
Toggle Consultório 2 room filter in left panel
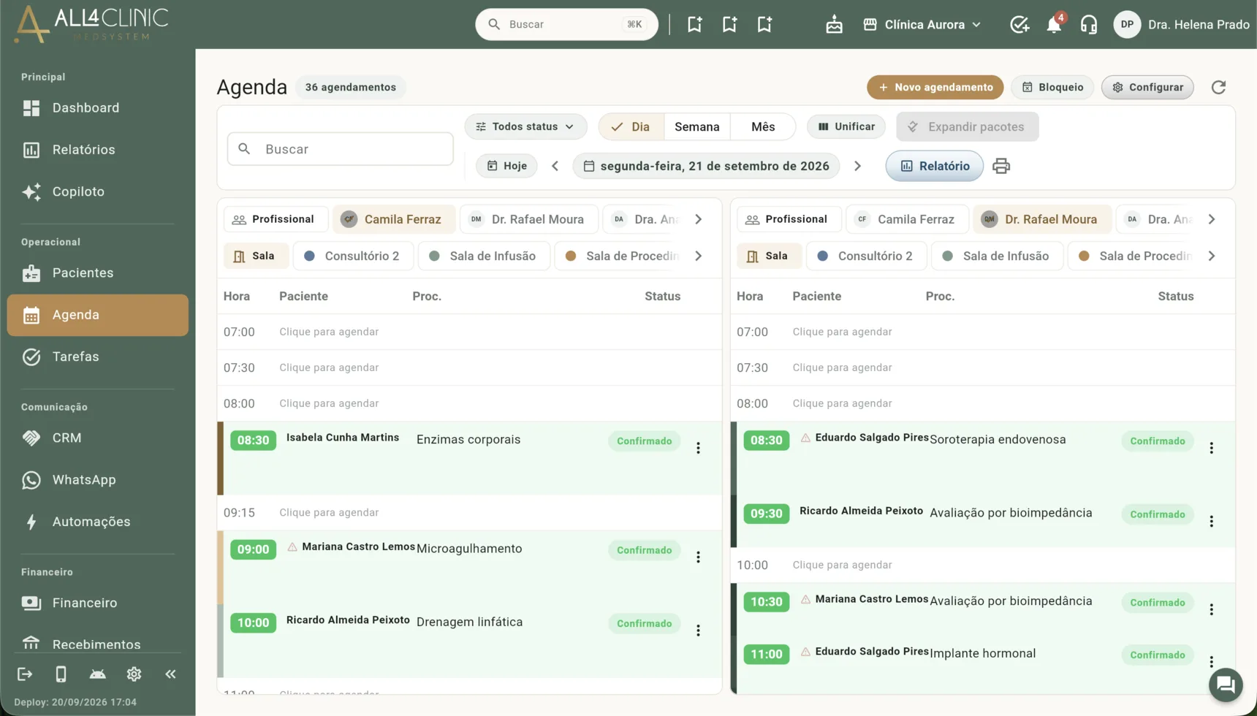(353, 256)
